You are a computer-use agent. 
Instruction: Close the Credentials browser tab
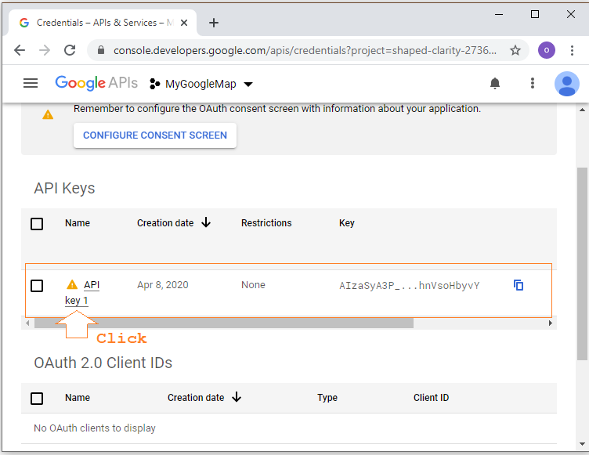pyautogui.click(x=184, y=23)
